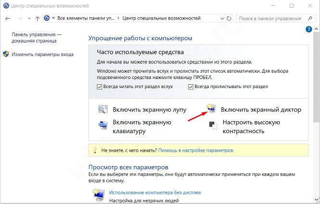The height and width of the screenshot is (204, 320).
Task: Expand the recent locations dropdown arrow
Action: (x=29, y=19)
